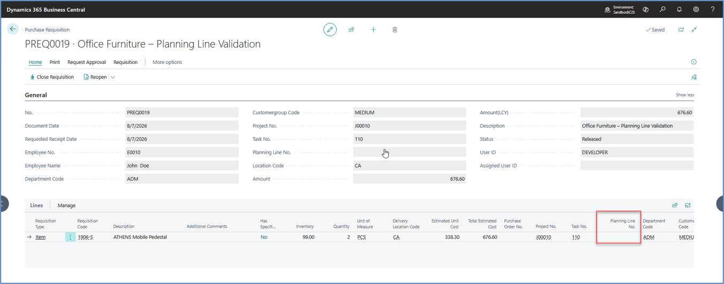The image size is (724, 284).
Task: Open help question mark icon
Action: [x=712, y=9]
